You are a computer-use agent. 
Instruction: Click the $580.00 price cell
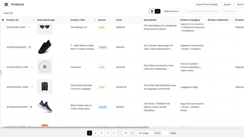[x=120, y=27]
